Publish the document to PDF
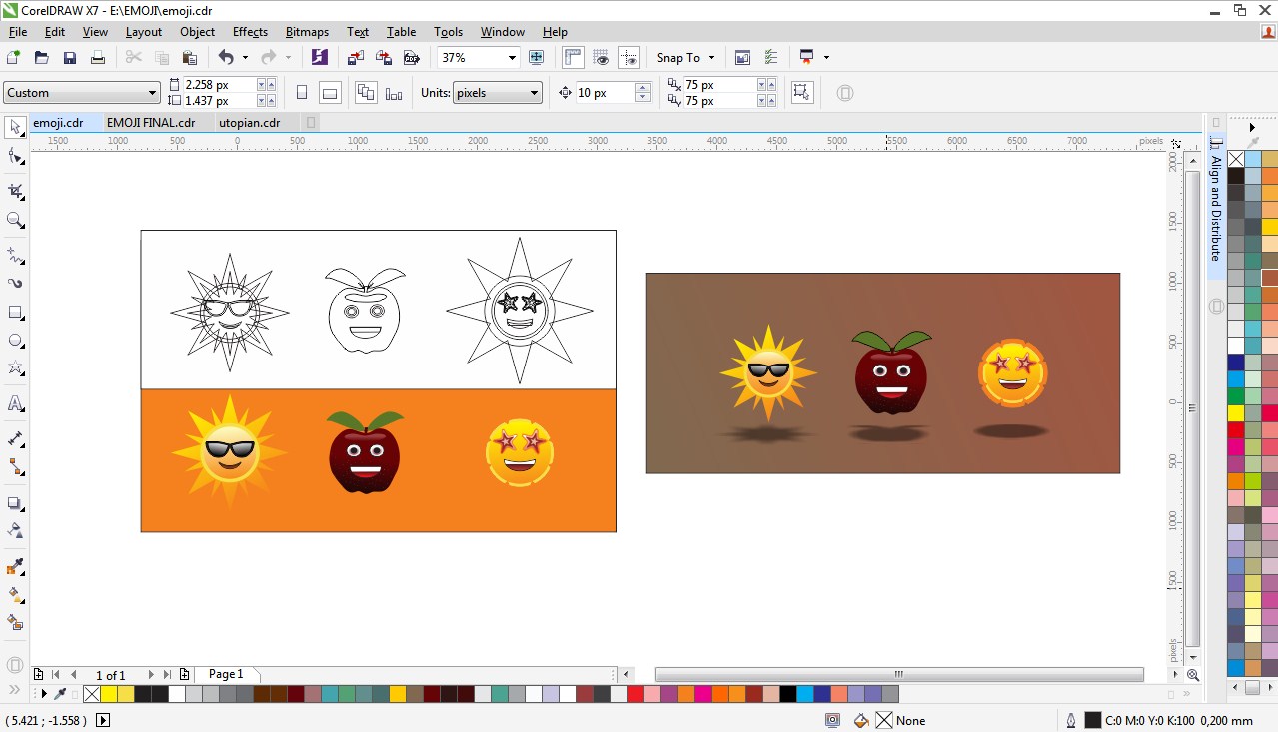Image resolution: width=1278 pixels, height=732 pixels. tap(411, 58)
